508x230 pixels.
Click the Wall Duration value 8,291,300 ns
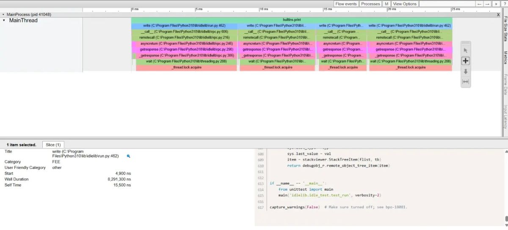click(x=119, y=179)
